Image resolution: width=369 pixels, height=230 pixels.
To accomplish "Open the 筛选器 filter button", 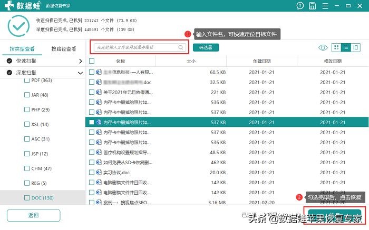I will click(206, 47).
